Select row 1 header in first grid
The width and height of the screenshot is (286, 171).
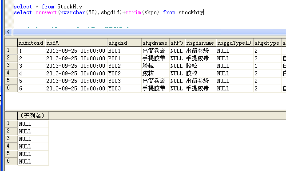[x=11, y=51]
